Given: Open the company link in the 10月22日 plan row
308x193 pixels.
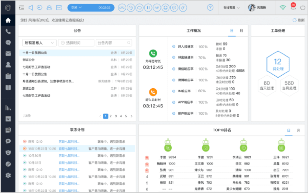Looking at the screenshot, I should pos(69,163).
